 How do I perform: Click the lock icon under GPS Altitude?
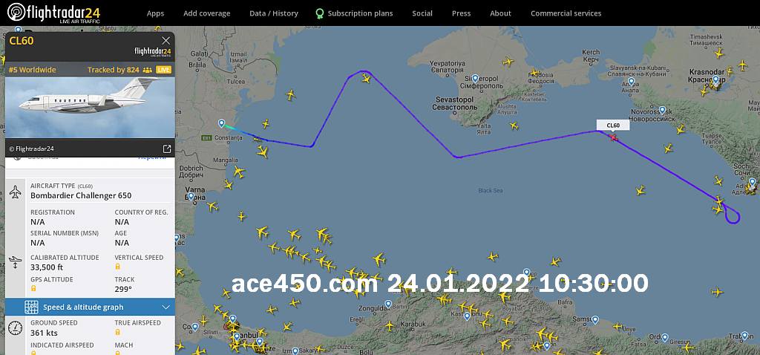point(33,289)
